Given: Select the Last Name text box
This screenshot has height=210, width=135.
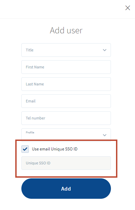Looking at the screenshot, I should [x=66, y=84].
